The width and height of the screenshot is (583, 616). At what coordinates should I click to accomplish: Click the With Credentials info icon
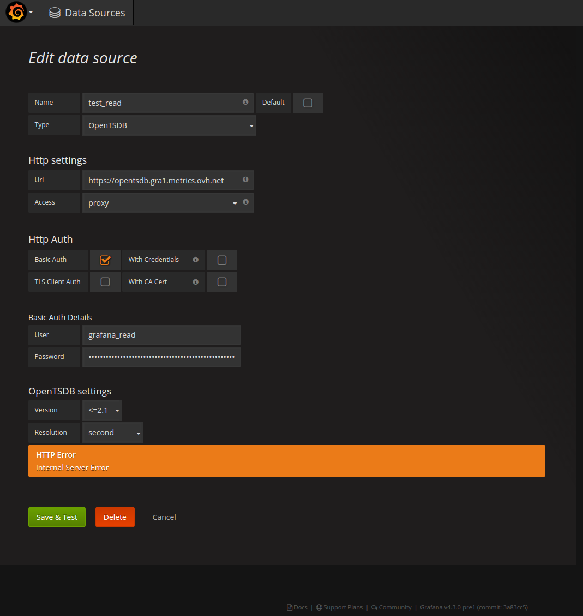pos(195,260)
